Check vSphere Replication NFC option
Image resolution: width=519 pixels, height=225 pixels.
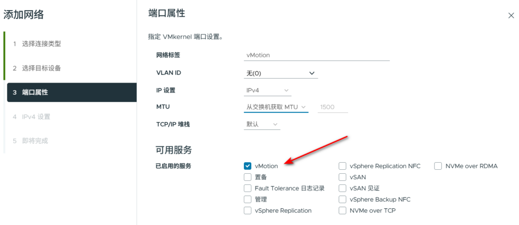343,166
